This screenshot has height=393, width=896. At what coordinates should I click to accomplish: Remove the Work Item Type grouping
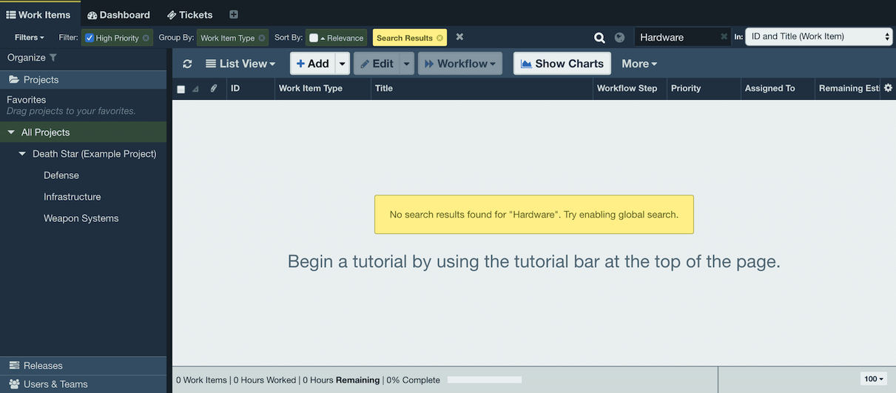coord(262,38)
